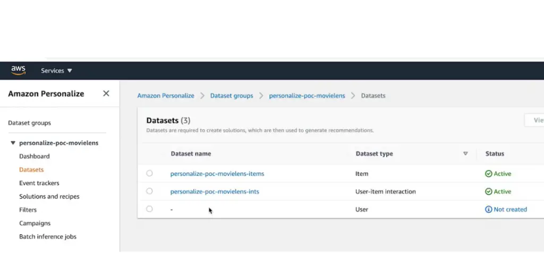
Task: Click the Not created info icon
Action: coord(489,209)
